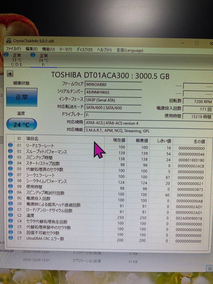Viewport: 213px width, 284px height.
Task: Click the serial number field 48JNMHWAS
Action: [x=113, y=92]
